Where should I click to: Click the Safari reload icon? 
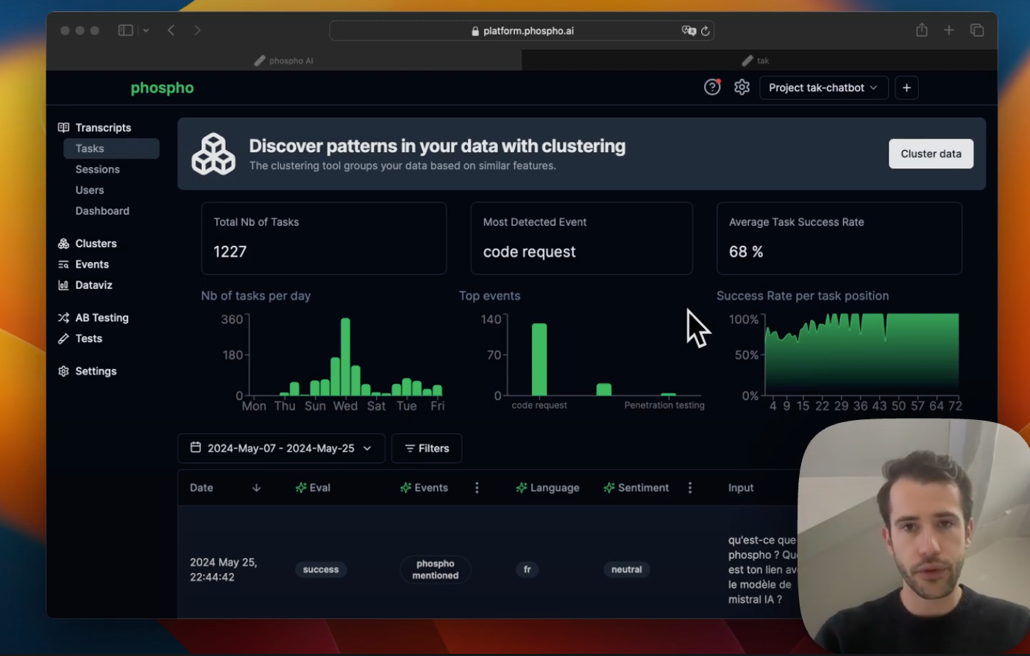click(x=705, y=31)
